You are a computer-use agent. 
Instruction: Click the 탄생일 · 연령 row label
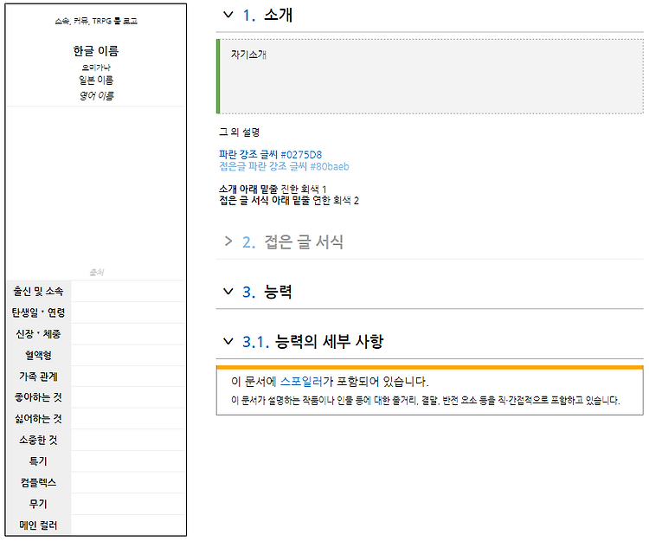(x=38, y=312)
